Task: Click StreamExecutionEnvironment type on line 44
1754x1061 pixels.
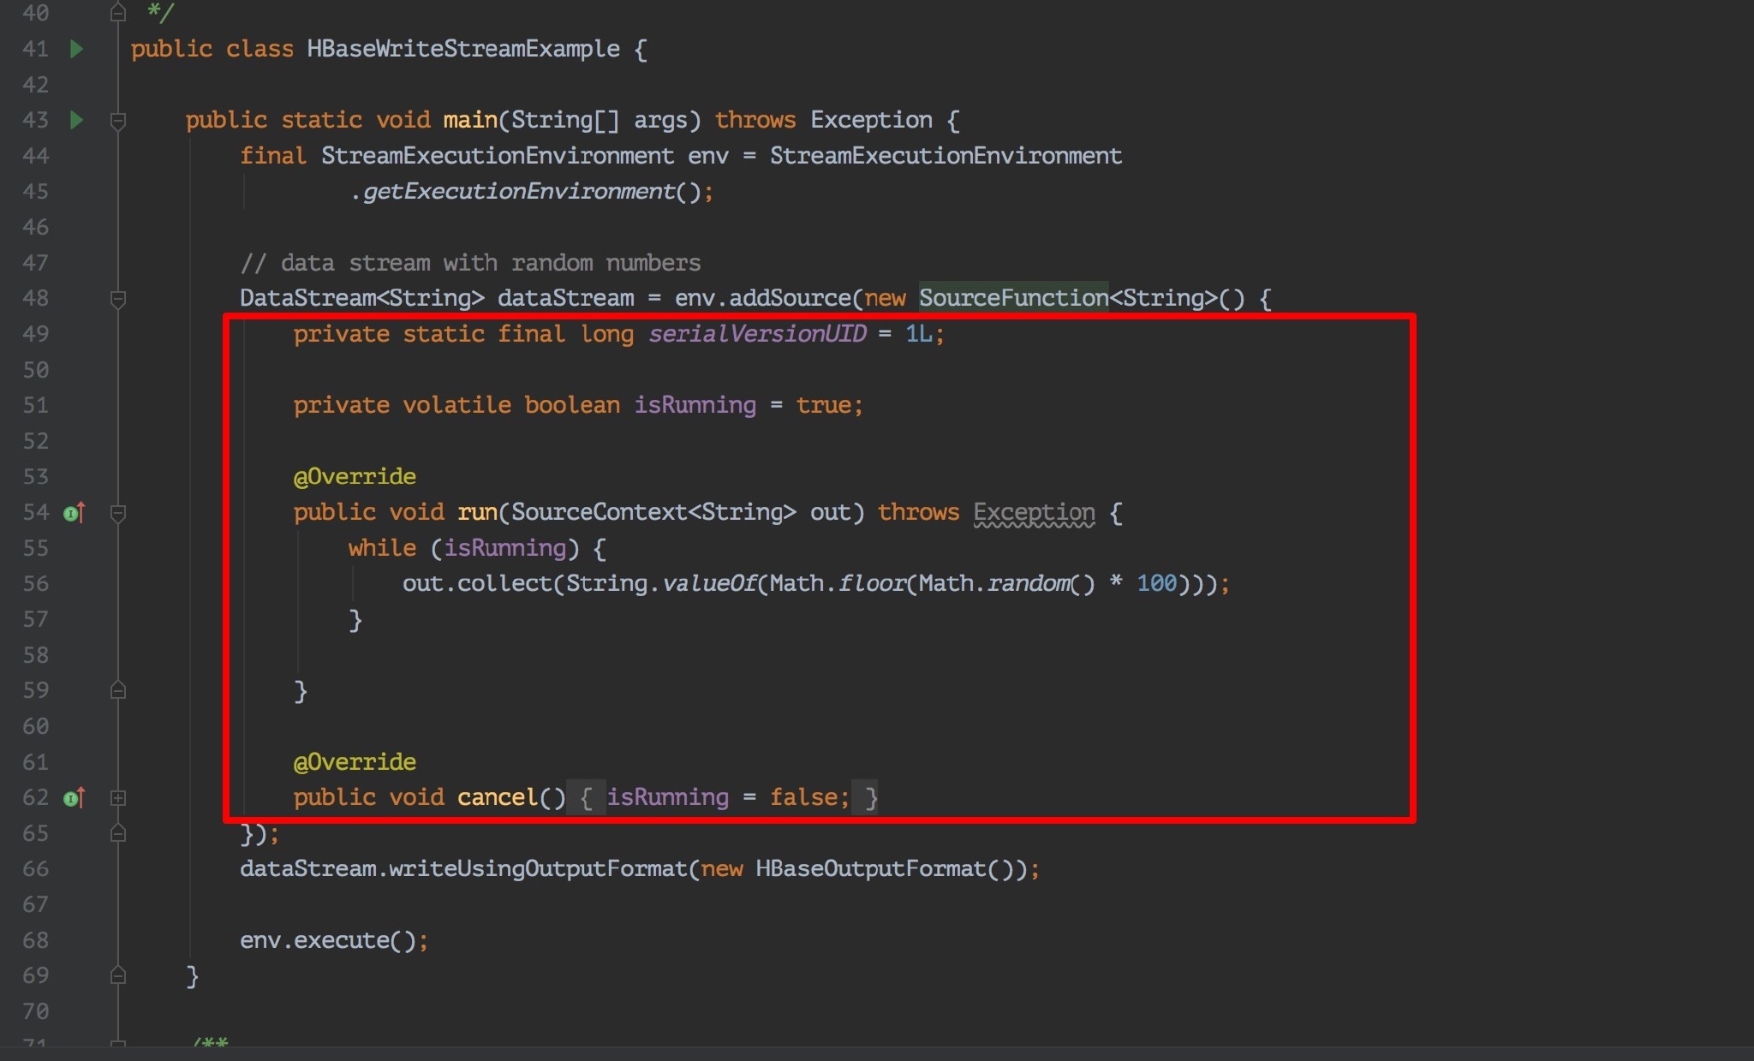Action: [497, 156]
